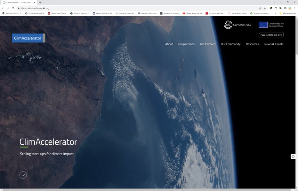The height and width of the screenshot is (191, 298).
Task: Open the What to Wear bookmark
Action: coord(80,13)
